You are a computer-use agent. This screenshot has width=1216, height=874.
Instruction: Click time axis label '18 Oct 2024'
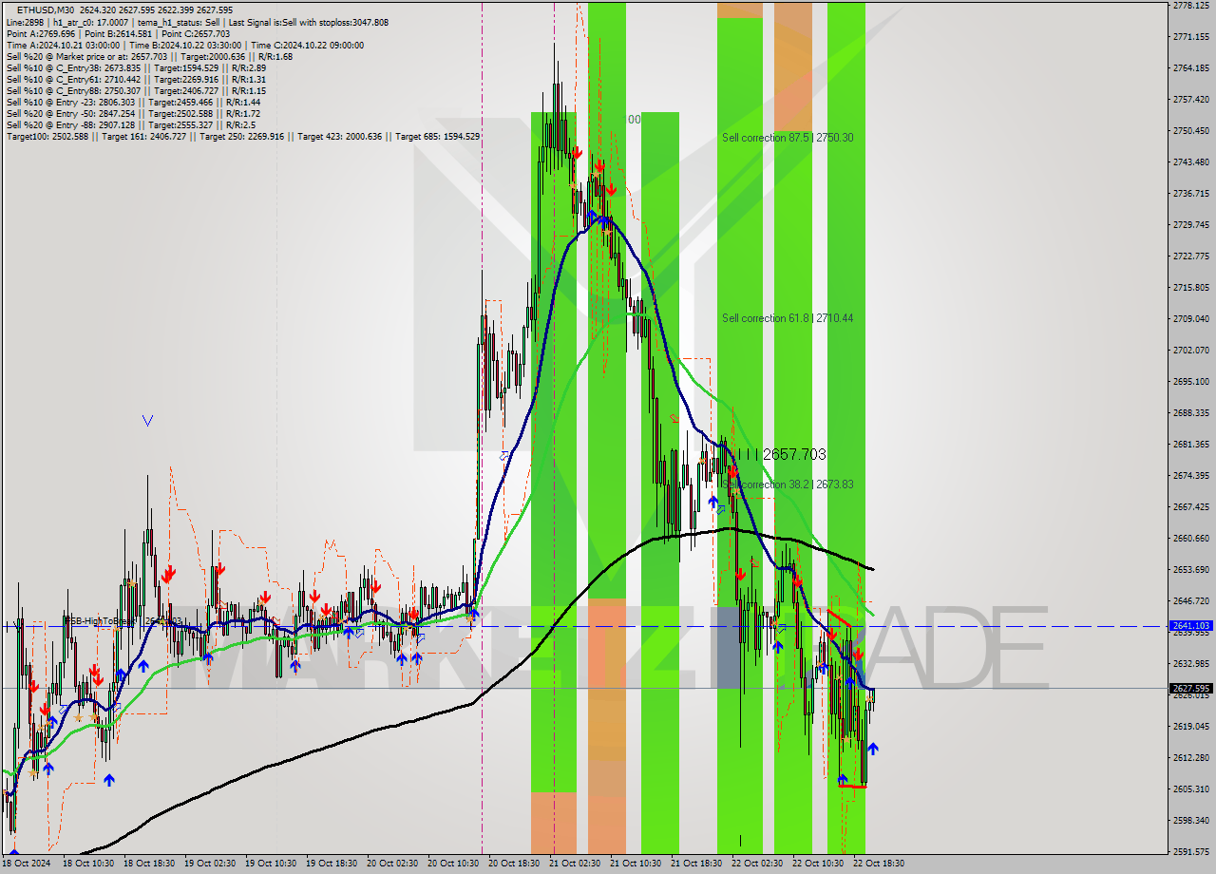[28, 864]
